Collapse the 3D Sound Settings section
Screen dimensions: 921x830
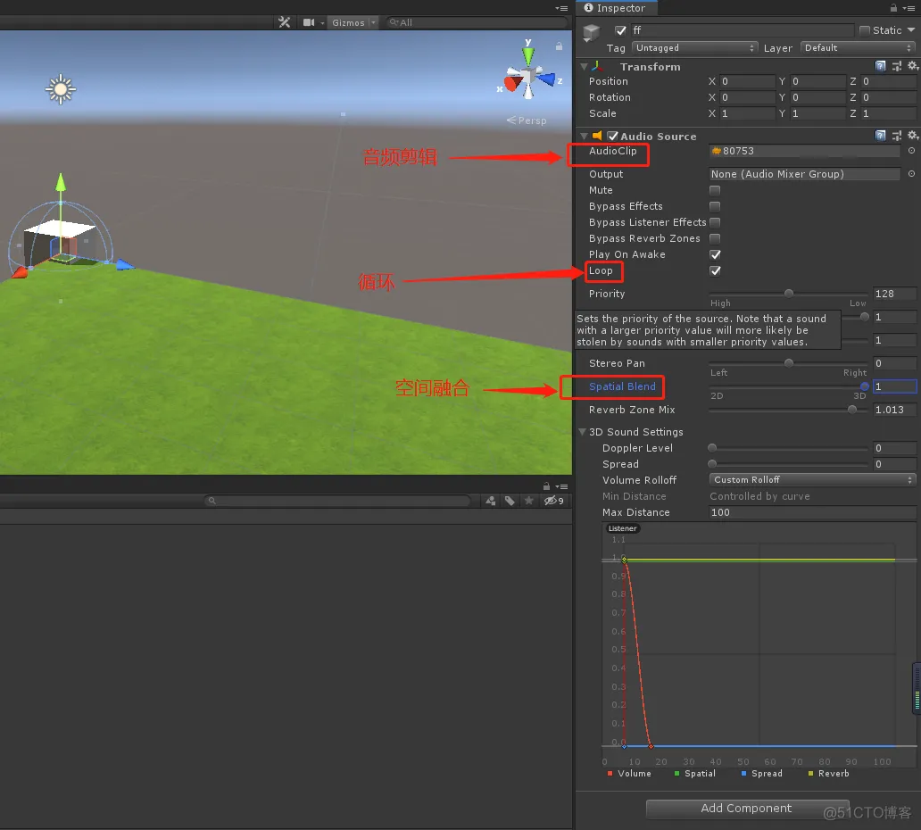point(583,432)
